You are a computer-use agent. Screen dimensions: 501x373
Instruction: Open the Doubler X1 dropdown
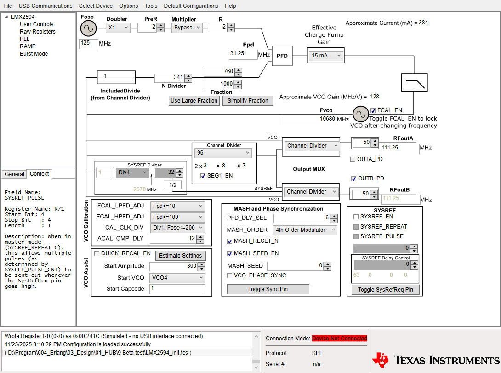[118, 28]
